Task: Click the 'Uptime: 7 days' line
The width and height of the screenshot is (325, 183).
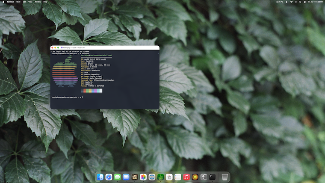Action: click(x=95, y=65)
